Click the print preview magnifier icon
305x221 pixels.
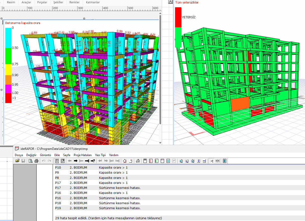(31, 161)
